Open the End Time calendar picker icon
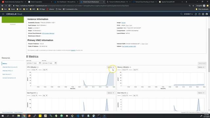210x118 pixels. (55, 63)
